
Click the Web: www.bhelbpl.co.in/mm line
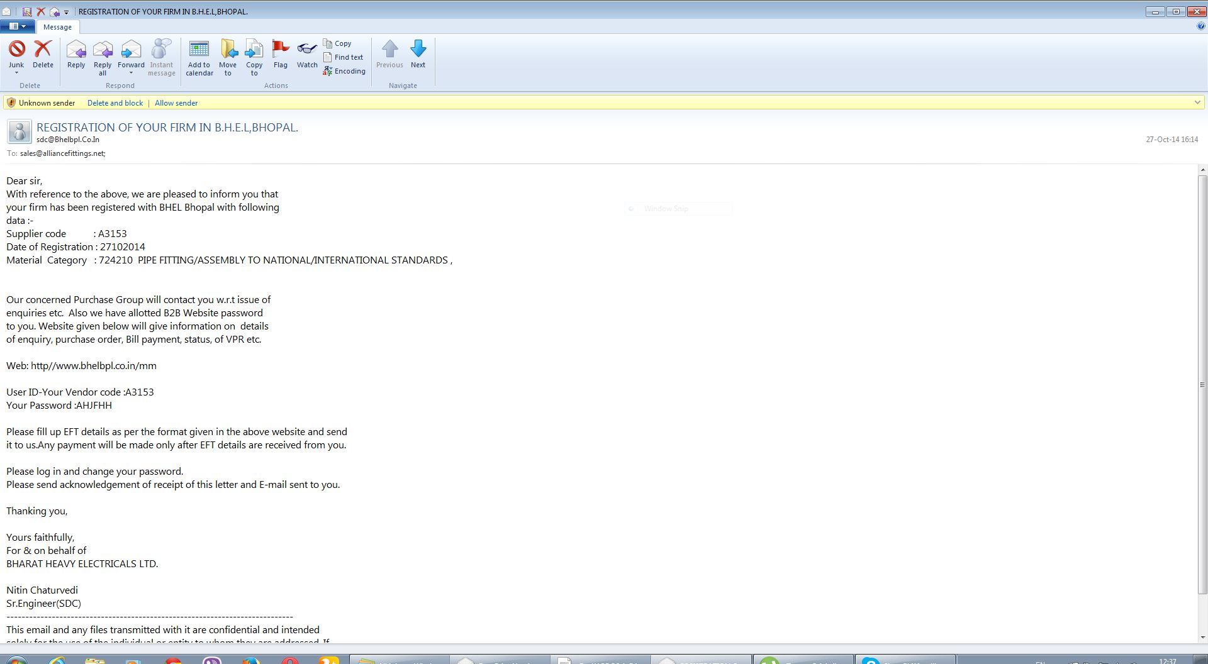(x=81, y=366)
